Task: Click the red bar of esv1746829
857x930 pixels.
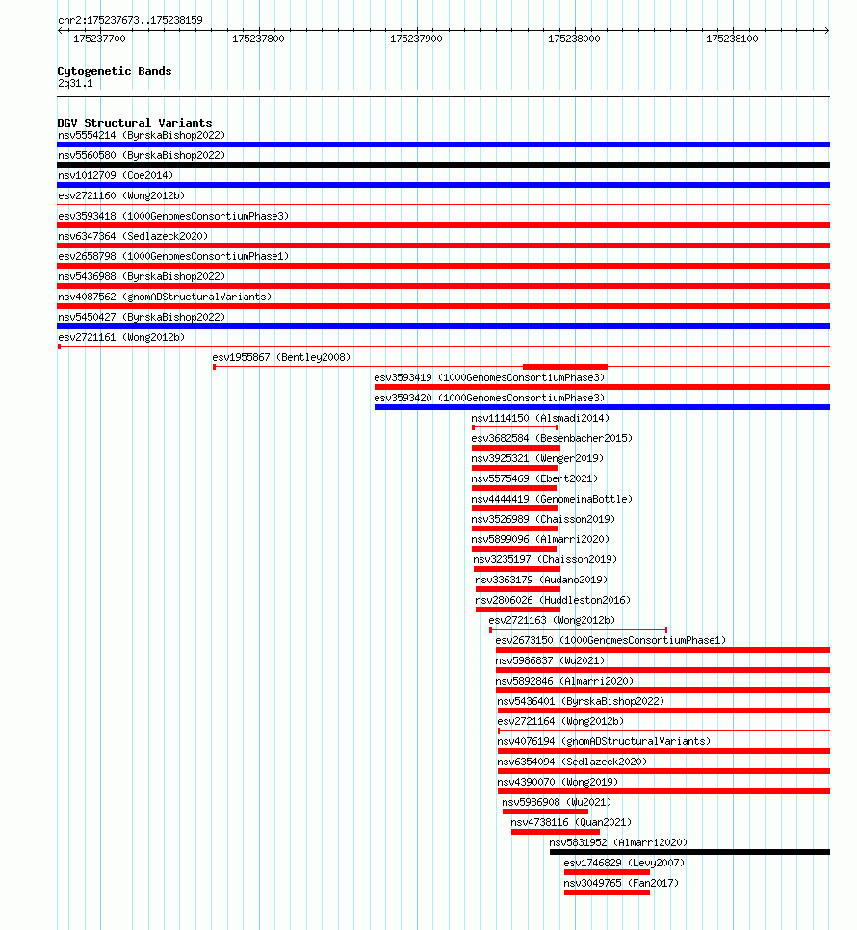Action: (x=608, y=872)
